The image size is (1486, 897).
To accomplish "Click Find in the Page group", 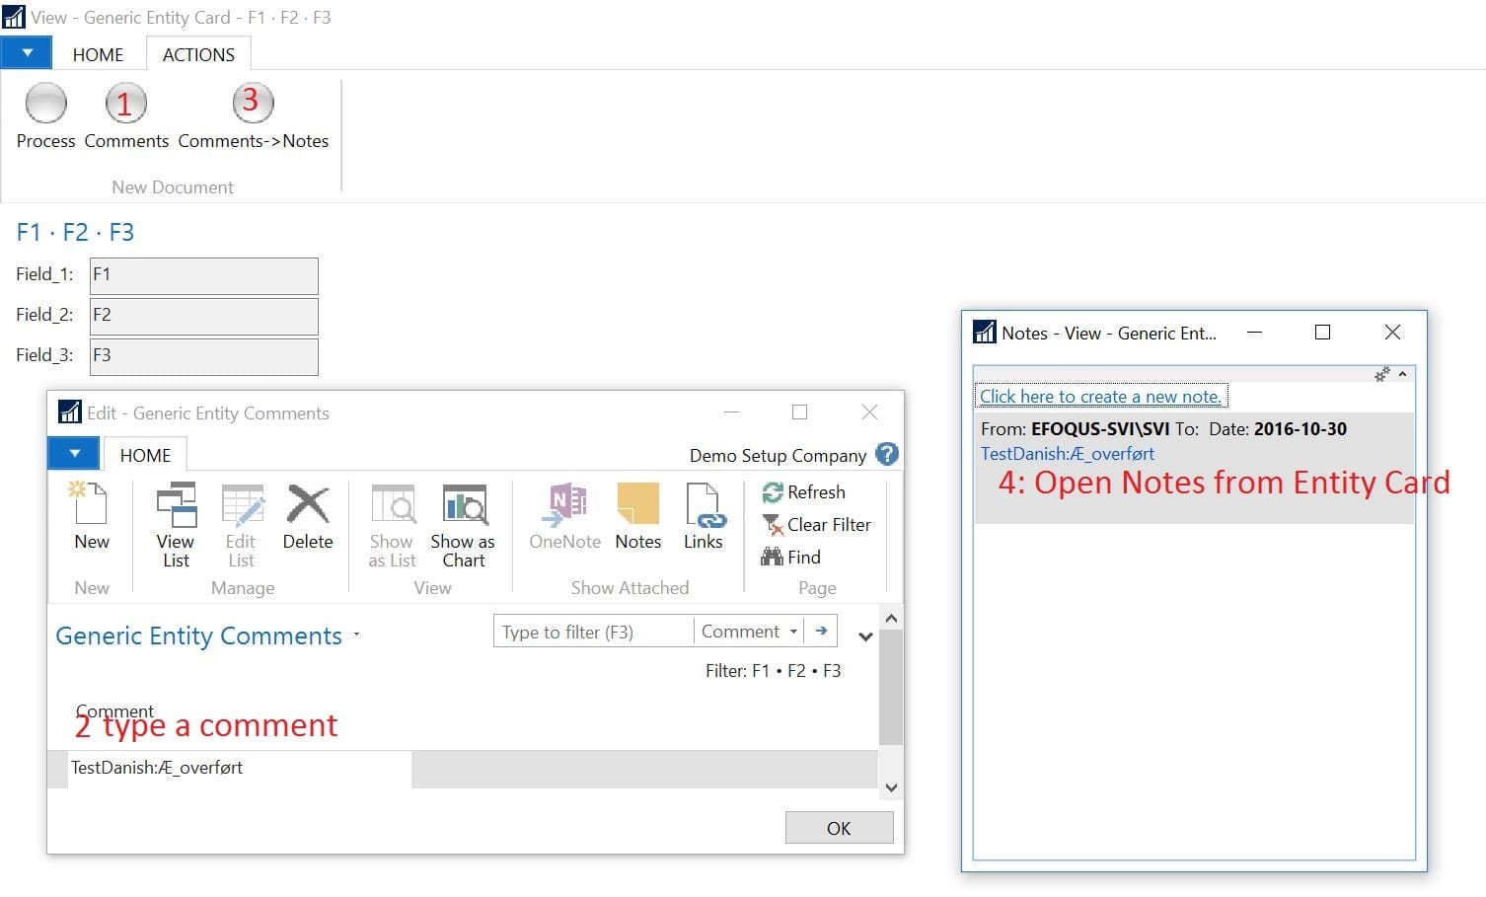I will click(791, 557).
